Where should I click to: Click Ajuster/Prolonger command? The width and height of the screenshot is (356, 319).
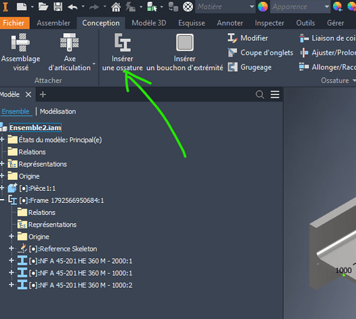(x=327, y=53)
